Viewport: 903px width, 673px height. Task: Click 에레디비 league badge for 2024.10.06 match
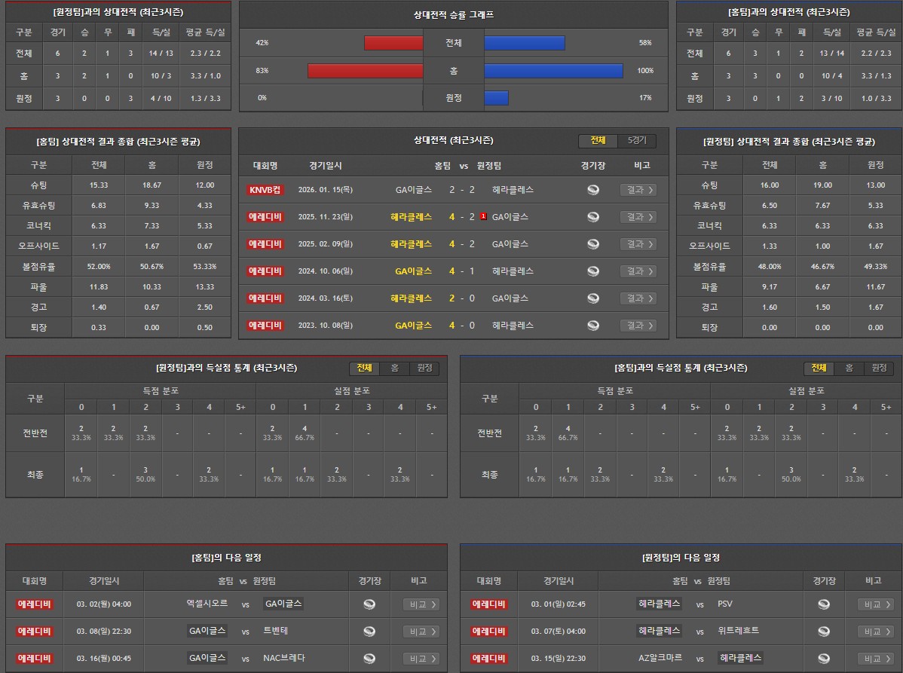(265, 271)
